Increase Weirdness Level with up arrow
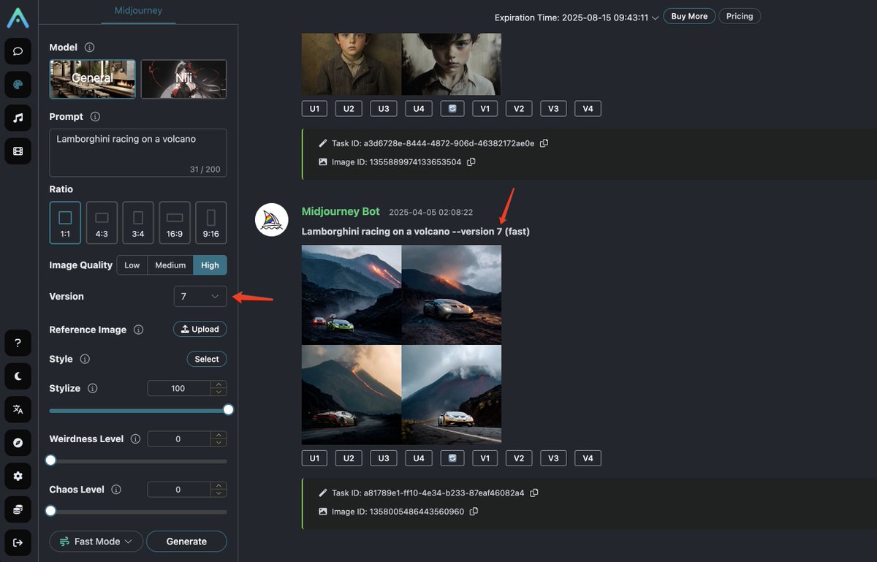This screenshot has height=562, width=877. click(x=219, y=436)
